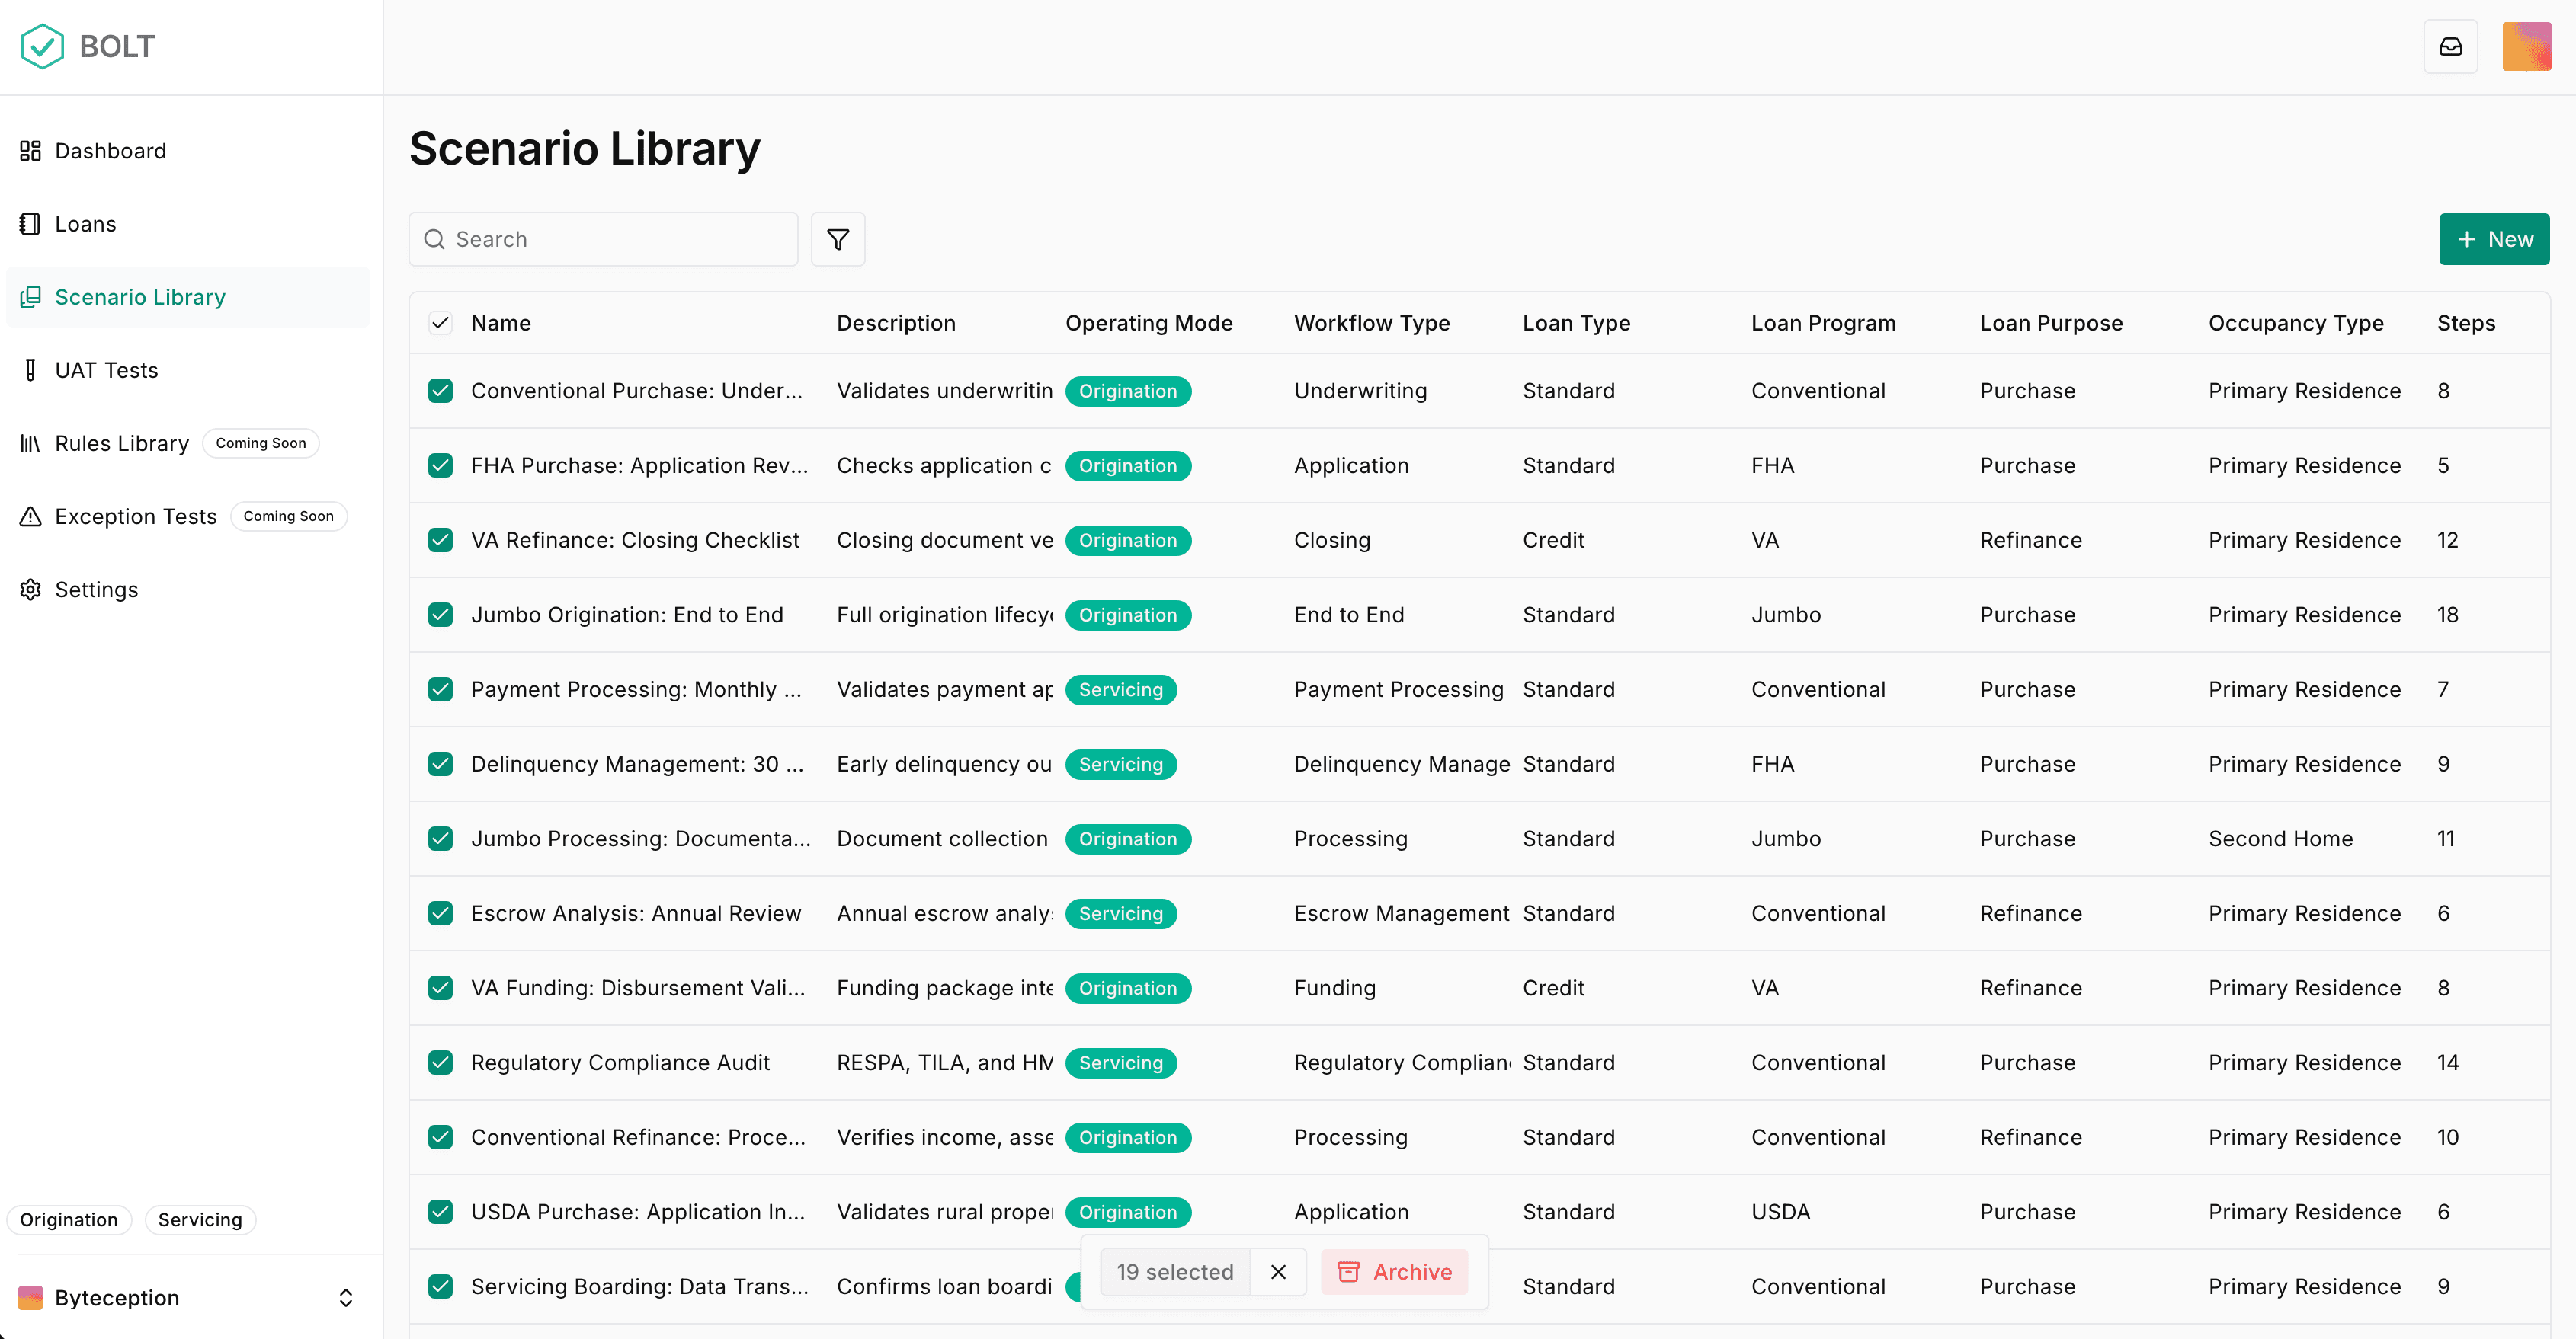Open UAT Tests in the sidebar
Screen dimensions: 2576x1339
pyautogui.click(x=188, y=369)
